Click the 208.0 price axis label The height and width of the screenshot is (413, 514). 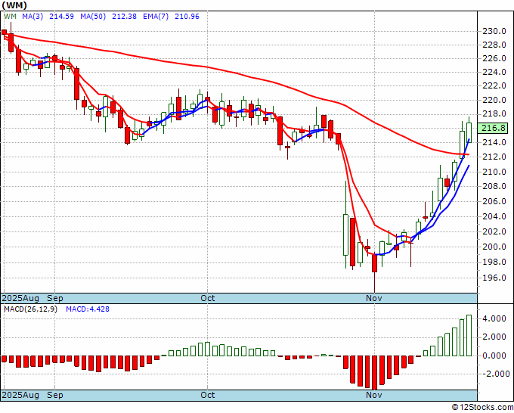coord(494,186)
